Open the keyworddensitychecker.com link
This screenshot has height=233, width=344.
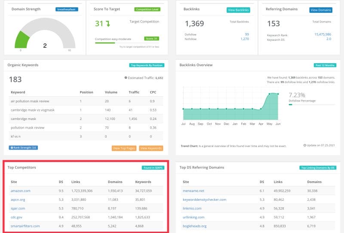tap(204, 199)
